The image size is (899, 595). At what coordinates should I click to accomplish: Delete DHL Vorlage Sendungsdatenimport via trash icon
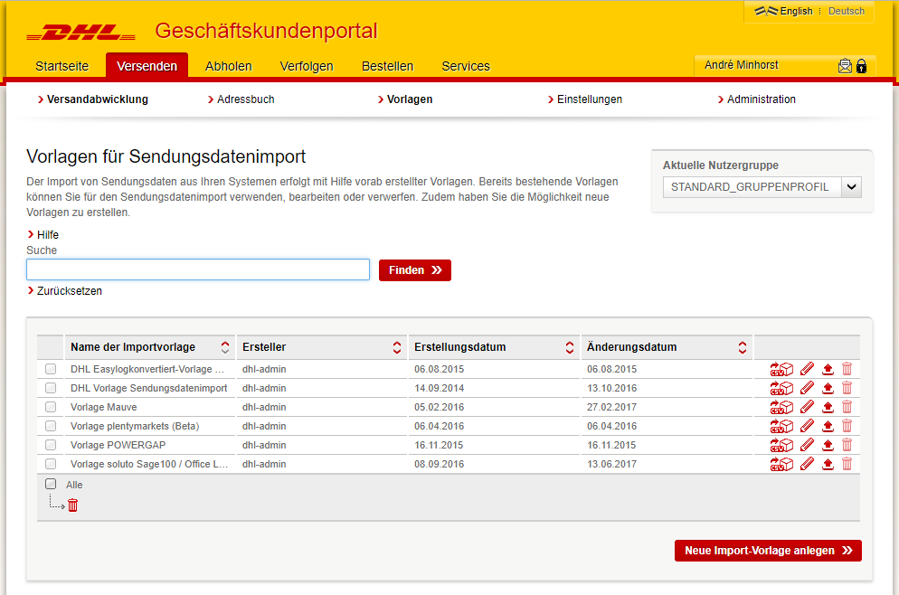click(x=847, y=388)
